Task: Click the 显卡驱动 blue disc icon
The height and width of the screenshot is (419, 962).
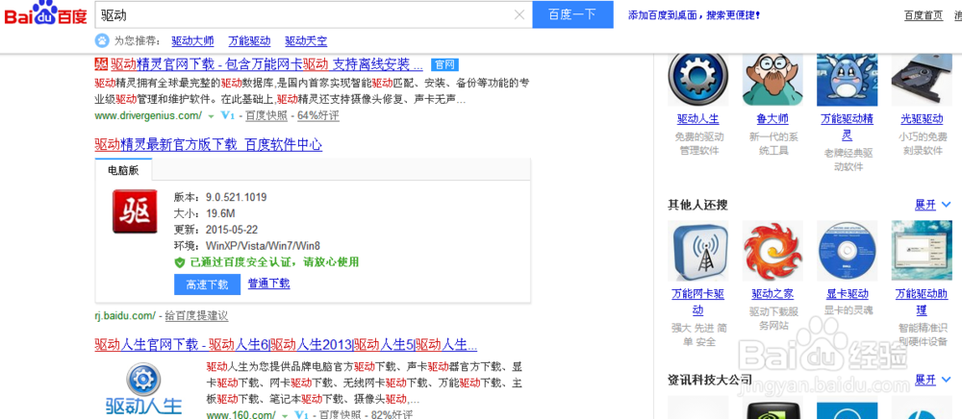Action: click(x=847, y=251)
